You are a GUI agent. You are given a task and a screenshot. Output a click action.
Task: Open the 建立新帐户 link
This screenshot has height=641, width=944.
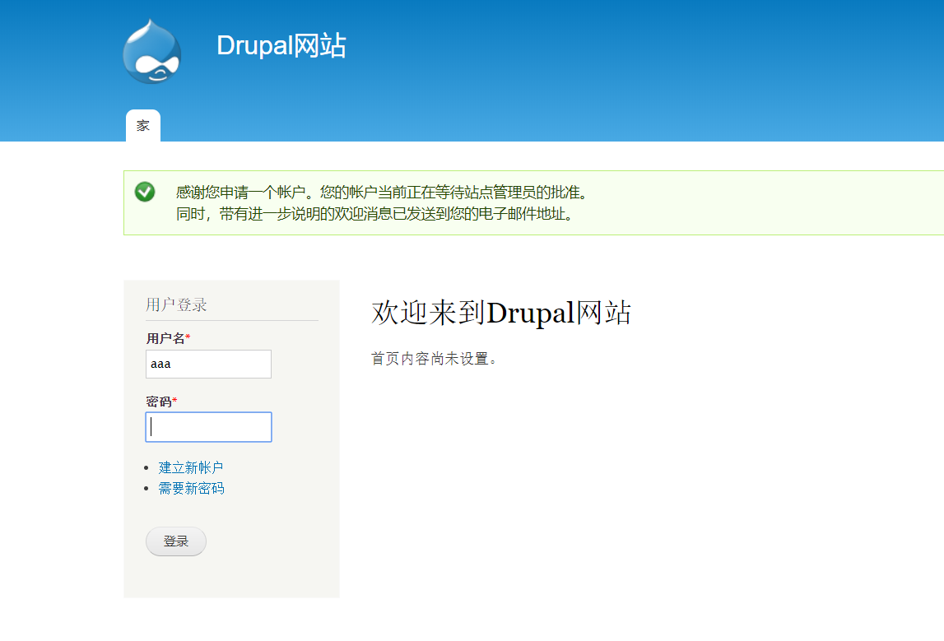(x=191, y=467)
